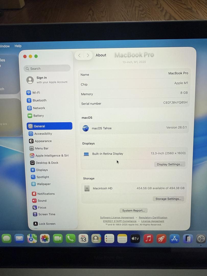Open Displays in the sidebar
207x276 pixels.
[39, 170]
